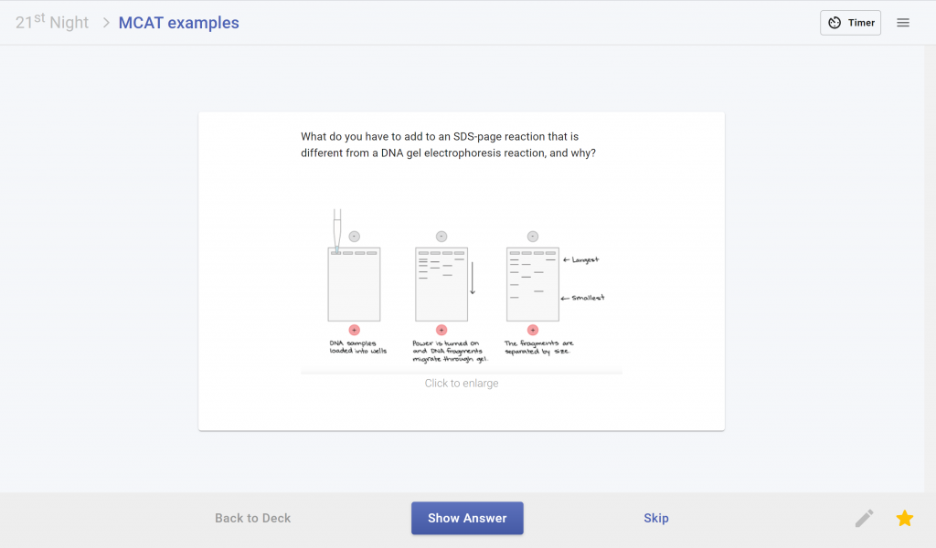Start the Timer using the clock icon
The height and width of the screenshot is (548, 936).
(835, 23)
